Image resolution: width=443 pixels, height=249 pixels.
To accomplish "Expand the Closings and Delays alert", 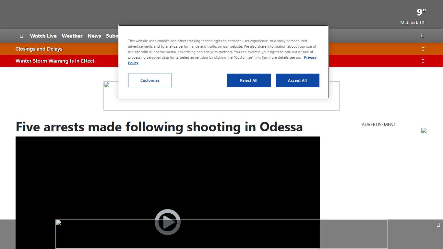I will [423, 49].
